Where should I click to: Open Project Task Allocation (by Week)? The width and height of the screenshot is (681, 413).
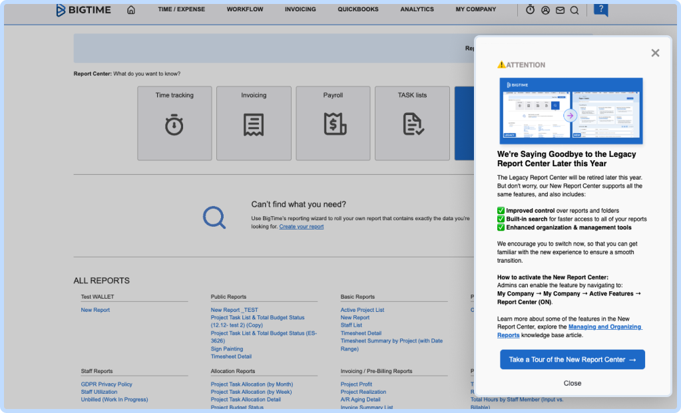(x=251, y=392)
